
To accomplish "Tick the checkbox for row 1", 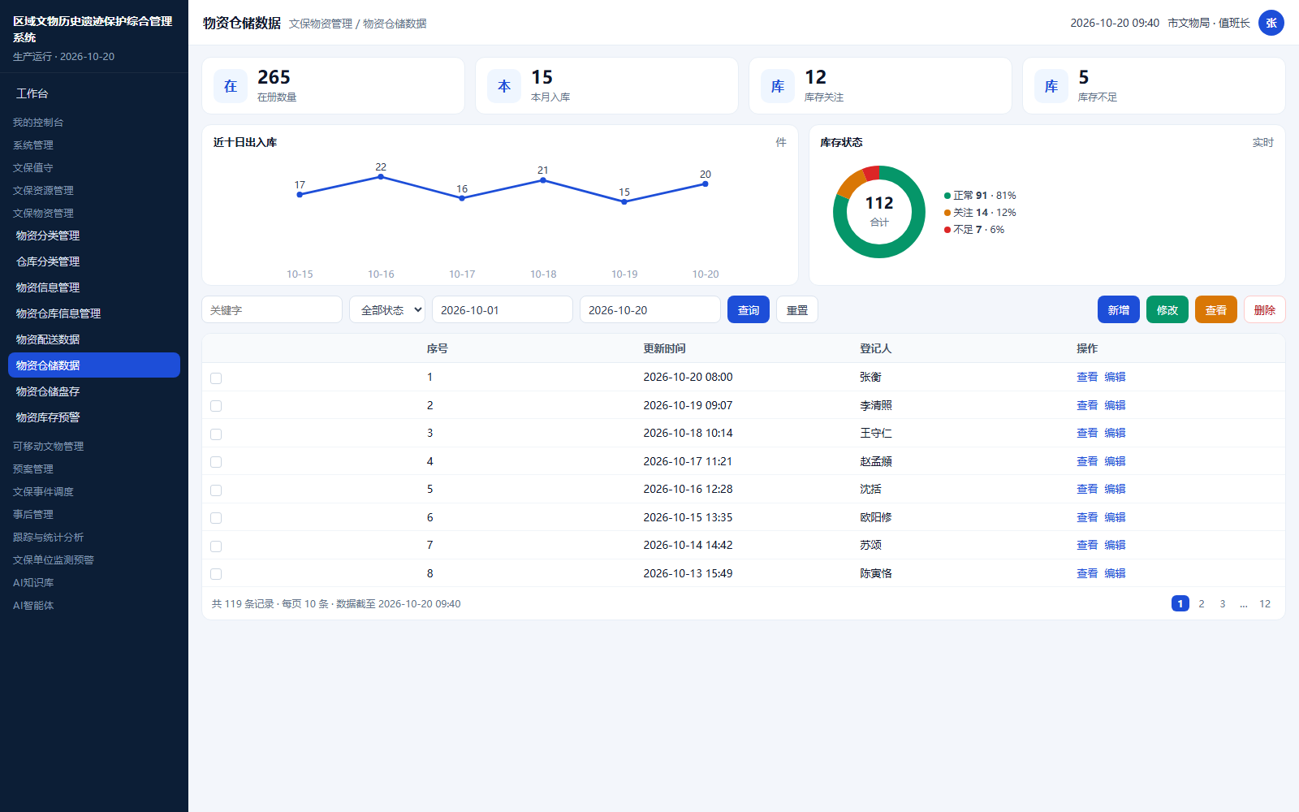I will coord(216,378).
